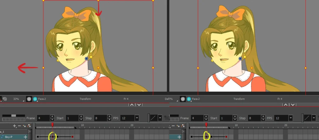Select the first keyframe on left Boy-P track
The image size is (319, 140).
pos(38,137)
